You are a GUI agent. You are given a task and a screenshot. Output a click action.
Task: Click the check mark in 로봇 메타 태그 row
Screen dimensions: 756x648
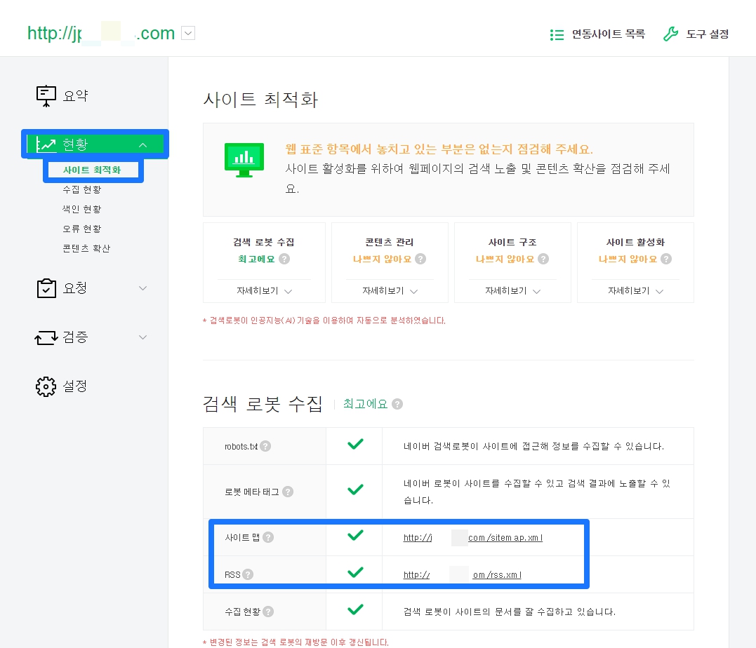click(x=355, y=490)
